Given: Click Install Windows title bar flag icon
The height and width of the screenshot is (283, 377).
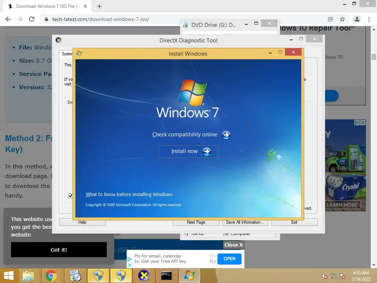Looking at the screenshot, I should point(80,53).
